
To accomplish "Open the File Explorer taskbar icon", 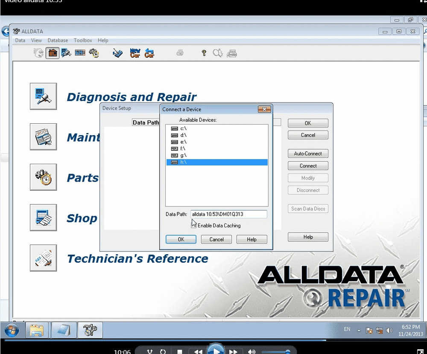I will 37,330.
